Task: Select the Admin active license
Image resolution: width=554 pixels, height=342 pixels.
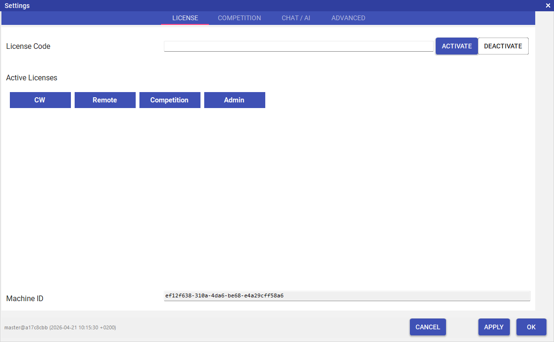Action: click(235, 100)
